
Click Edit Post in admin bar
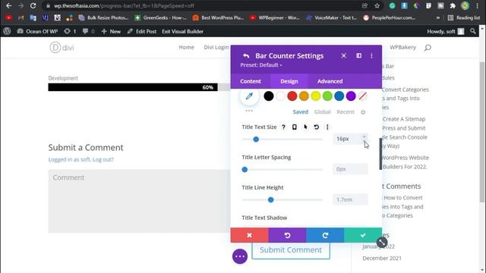142,31
